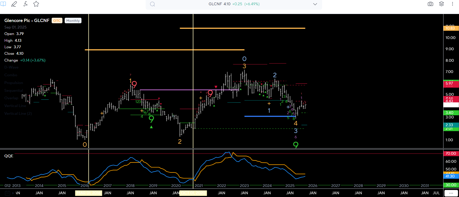Click the search magnifier icon
This screenshot has width=459, height=197.
pos(152,4)
